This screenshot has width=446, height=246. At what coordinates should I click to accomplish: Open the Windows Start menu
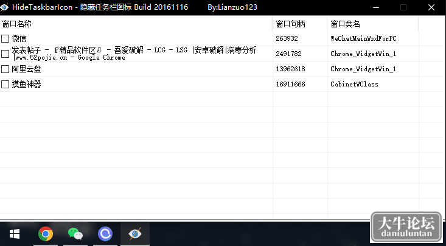(x=15, y=234)
